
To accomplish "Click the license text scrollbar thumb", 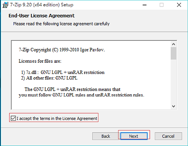I will (x=174, y=53).
